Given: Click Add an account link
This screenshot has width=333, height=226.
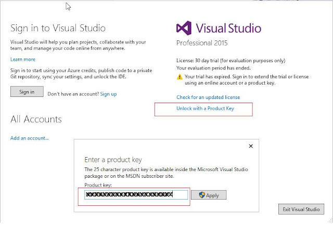Looking at the screenshot, I should [x=30, y=138].
